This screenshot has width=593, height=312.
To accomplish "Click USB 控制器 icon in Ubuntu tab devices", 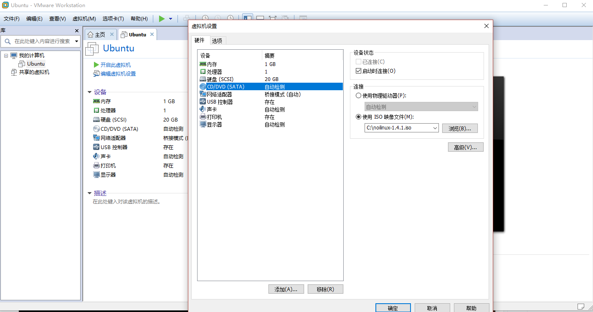I will click(96, 147).
